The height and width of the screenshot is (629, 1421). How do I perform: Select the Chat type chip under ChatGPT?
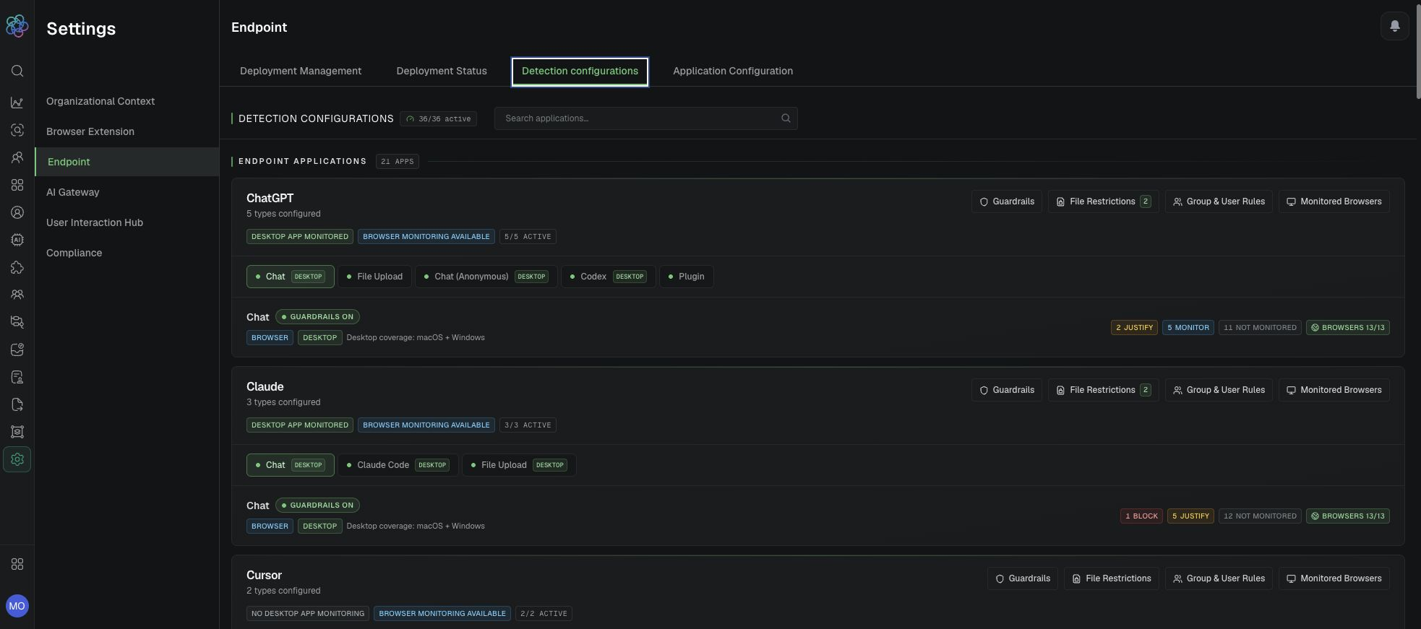coord(291,277)
